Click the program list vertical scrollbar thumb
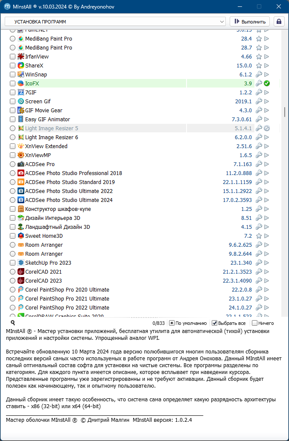Image resolution: width=289 pixels, height=441 pixels. pos(285,112)
